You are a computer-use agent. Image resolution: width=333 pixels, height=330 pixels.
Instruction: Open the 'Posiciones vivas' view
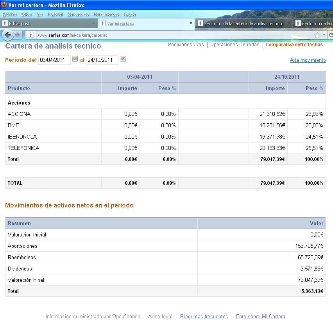(186, 45)
